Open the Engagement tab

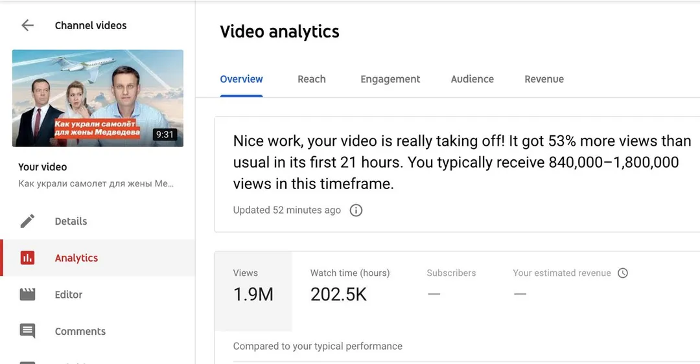pos(390,80)
